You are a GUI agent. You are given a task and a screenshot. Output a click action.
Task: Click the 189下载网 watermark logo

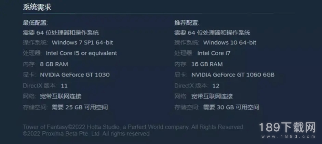287,127
